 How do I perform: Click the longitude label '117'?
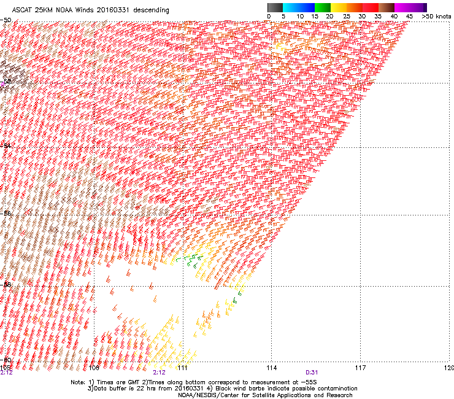[x=360, y=368]
